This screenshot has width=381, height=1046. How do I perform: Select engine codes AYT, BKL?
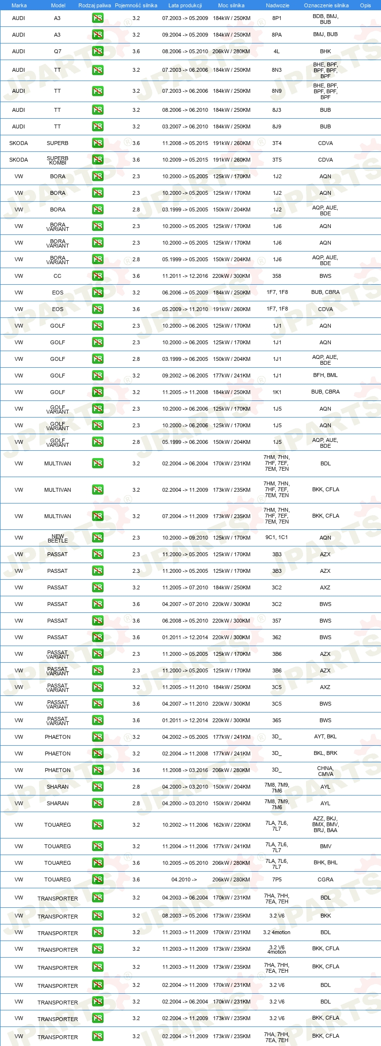point(325,736)
